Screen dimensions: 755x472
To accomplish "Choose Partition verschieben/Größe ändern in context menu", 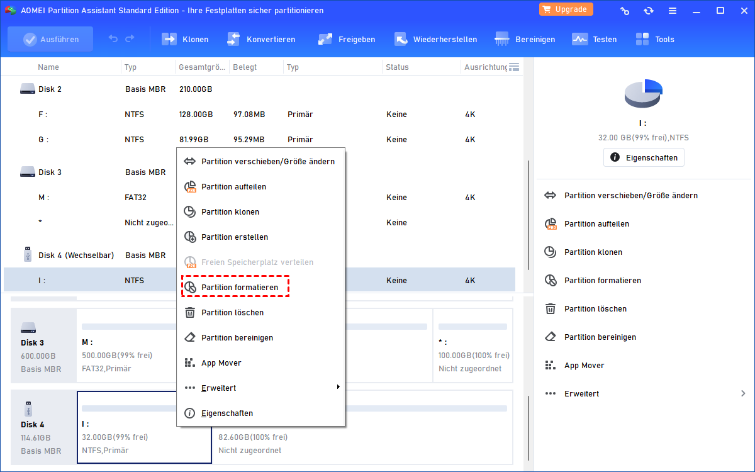I will coord(260,162).
